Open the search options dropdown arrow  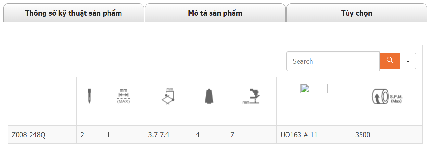408,61
